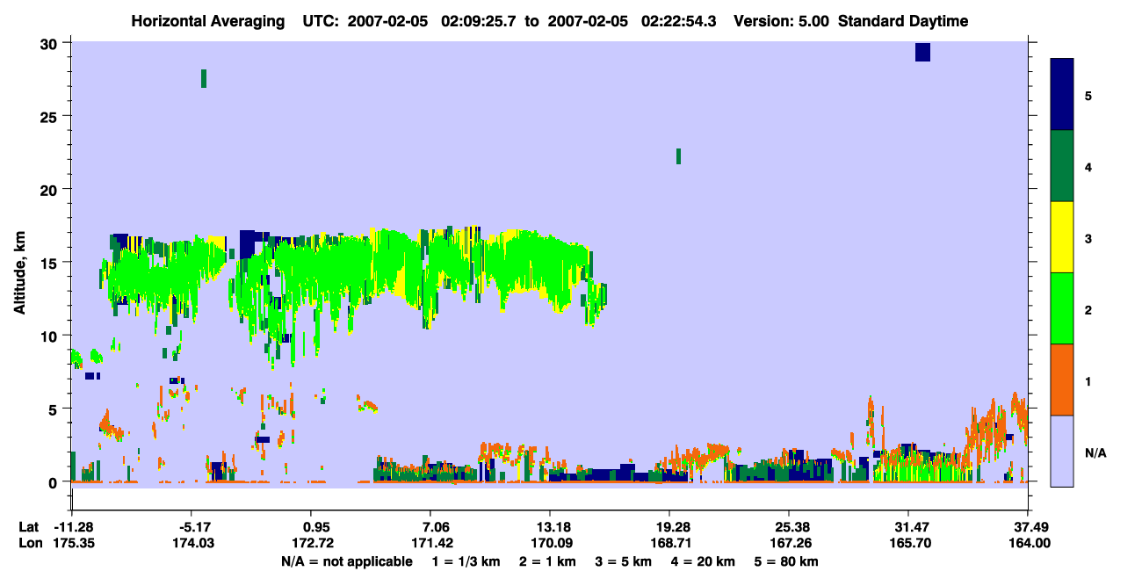
Task: Click longitude value 175.35
Action: tap(73, 544)
